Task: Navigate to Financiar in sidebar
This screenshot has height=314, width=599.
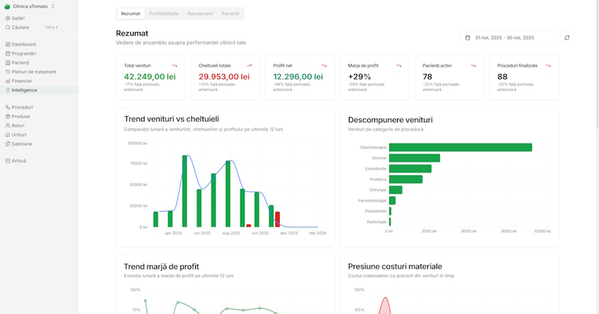Action: (21, 81)
